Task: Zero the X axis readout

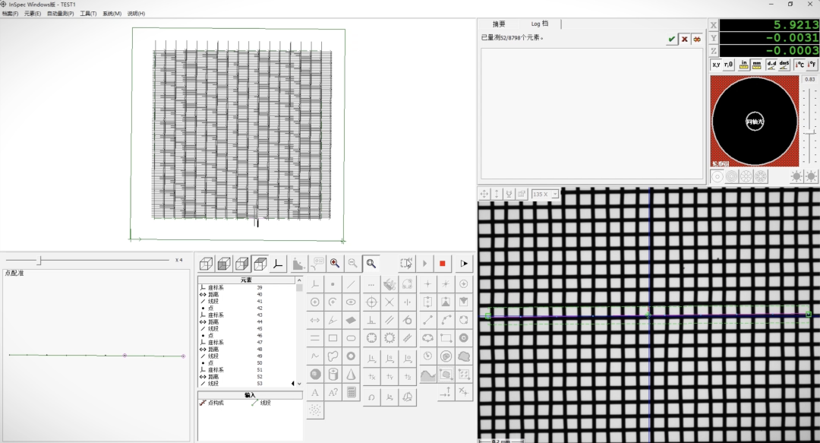Action: click(x=713, y=25)
